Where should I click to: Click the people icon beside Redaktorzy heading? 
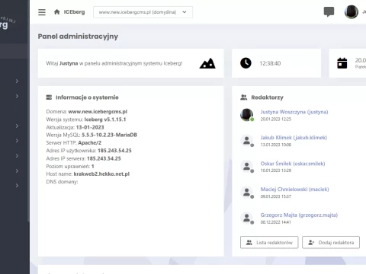pos(244,97)
